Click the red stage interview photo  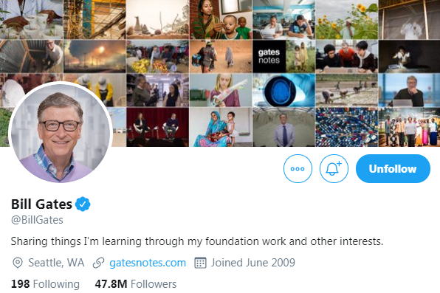[x=157, y=127]
